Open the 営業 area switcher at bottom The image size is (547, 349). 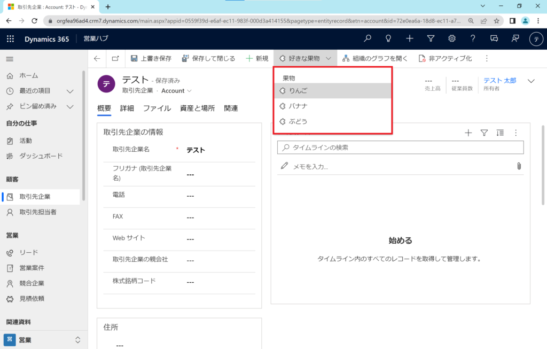pos(43,340)
